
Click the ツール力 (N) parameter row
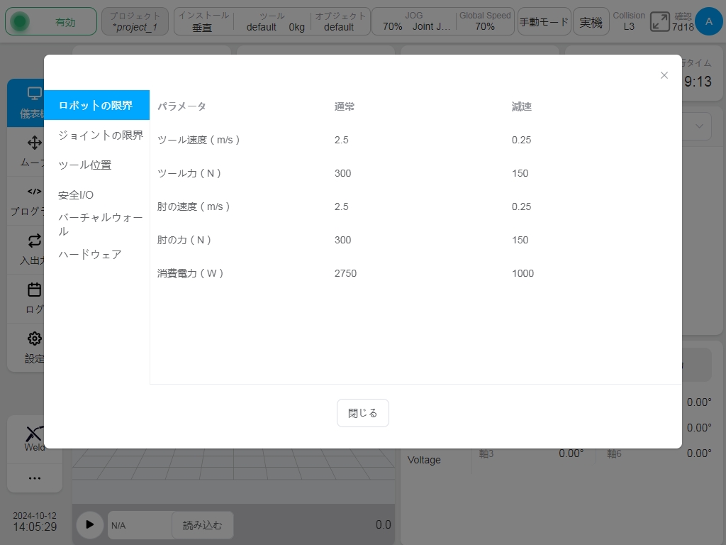pos(415,173)
